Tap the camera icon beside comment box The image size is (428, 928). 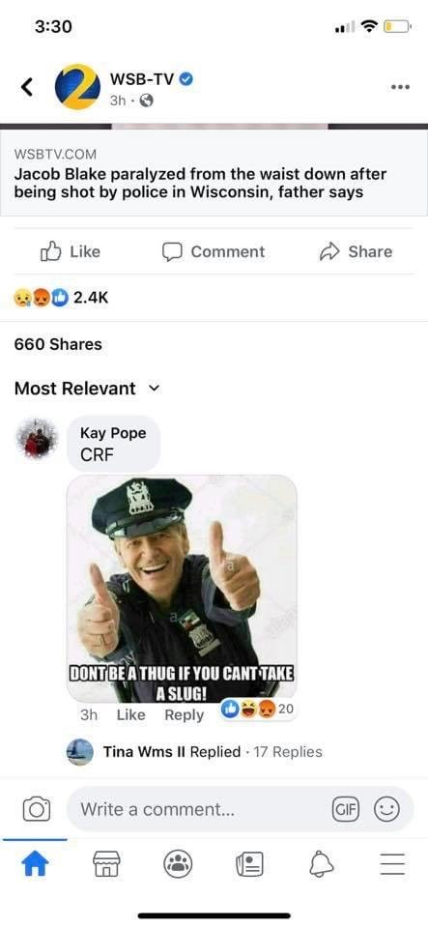(x=36, y=809)
